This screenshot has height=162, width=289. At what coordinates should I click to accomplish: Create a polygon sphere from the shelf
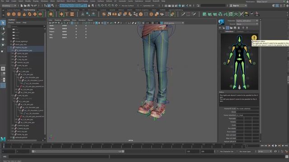coord(9,14)
